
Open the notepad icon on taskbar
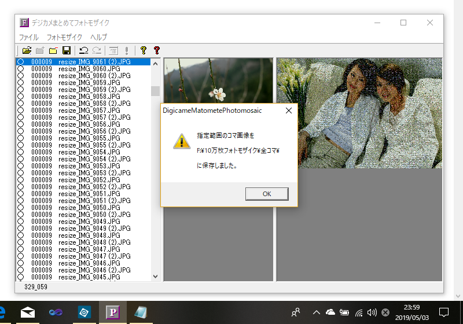click(141, 312)
